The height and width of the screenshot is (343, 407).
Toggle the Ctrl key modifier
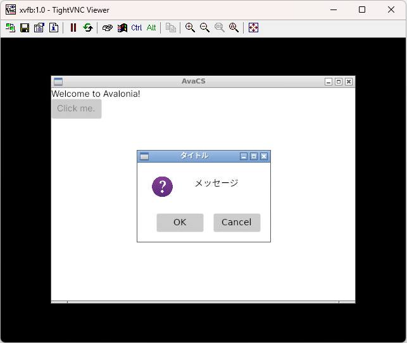137,28
